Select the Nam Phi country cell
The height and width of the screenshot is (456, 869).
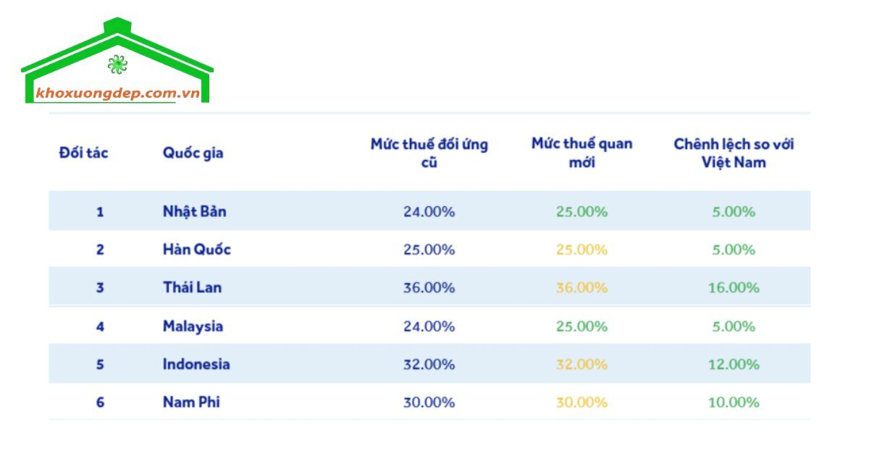point(191,402)
